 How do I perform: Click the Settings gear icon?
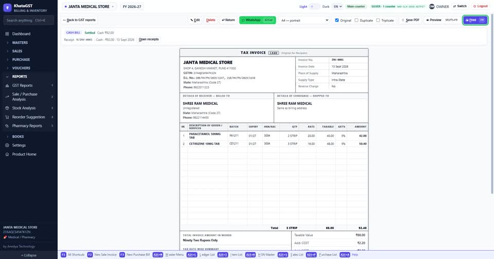click(7, 145)
